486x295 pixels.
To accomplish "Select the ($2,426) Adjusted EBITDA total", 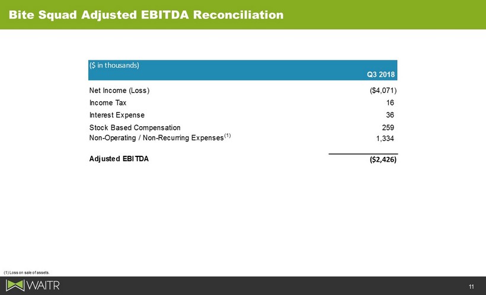I will pyautogui.click(x=383, y=159).
